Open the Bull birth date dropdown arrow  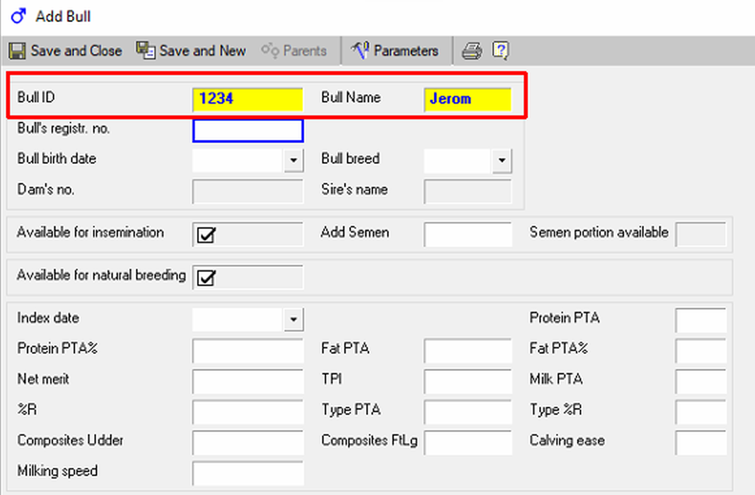(294, 160)
